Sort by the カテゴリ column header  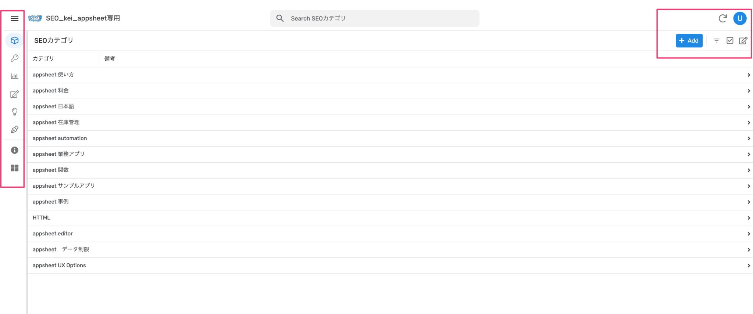(x=43, y=59)
